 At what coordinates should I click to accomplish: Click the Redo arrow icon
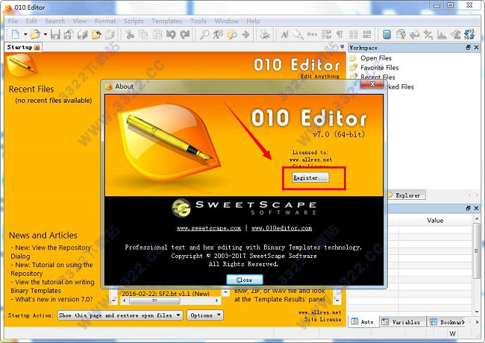coord(184,34)
